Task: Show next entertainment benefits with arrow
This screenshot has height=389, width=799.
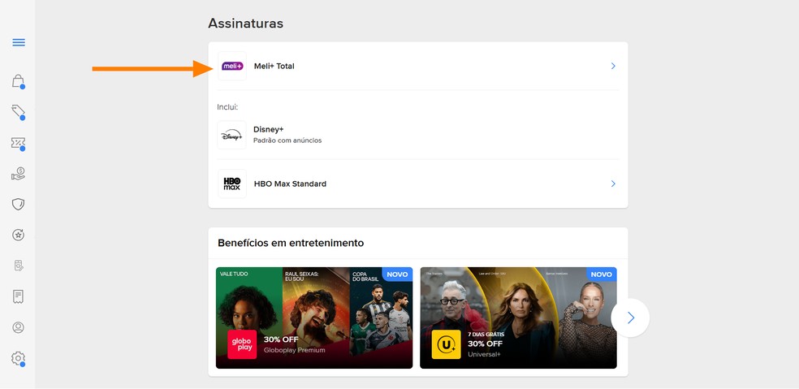Action: coord(630,318)
